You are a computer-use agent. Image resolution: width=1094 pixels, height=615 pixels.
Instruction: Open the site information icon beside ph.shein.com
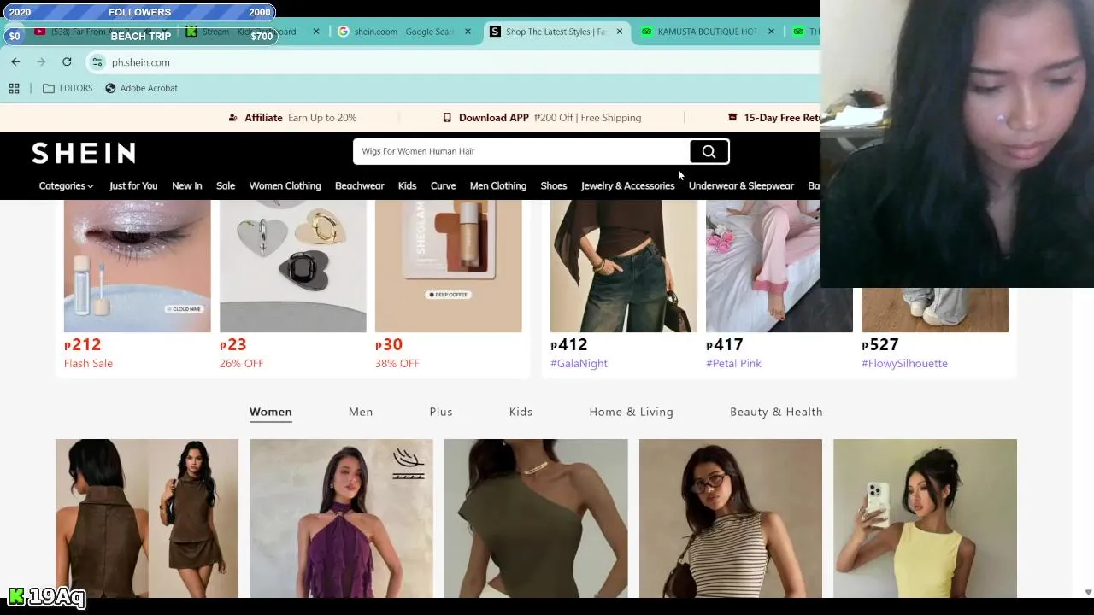point(97,62)
